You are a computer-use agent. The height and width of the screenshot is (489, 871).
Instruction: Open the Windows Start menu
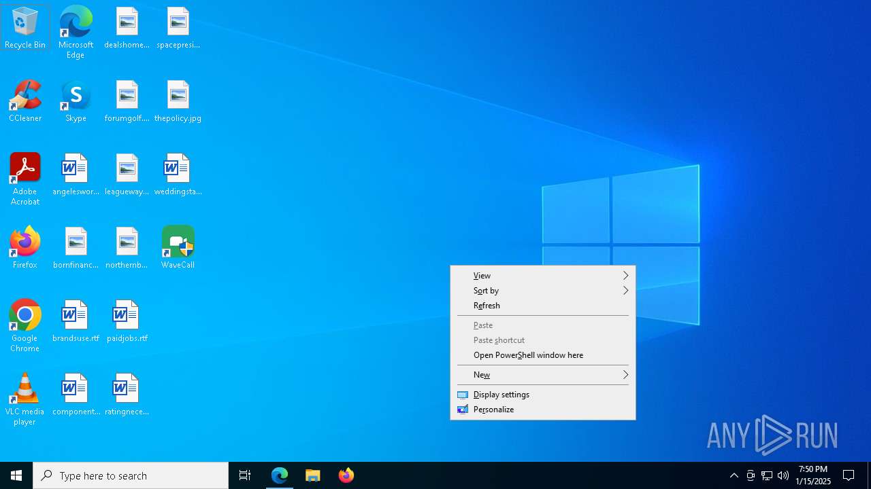16,475
